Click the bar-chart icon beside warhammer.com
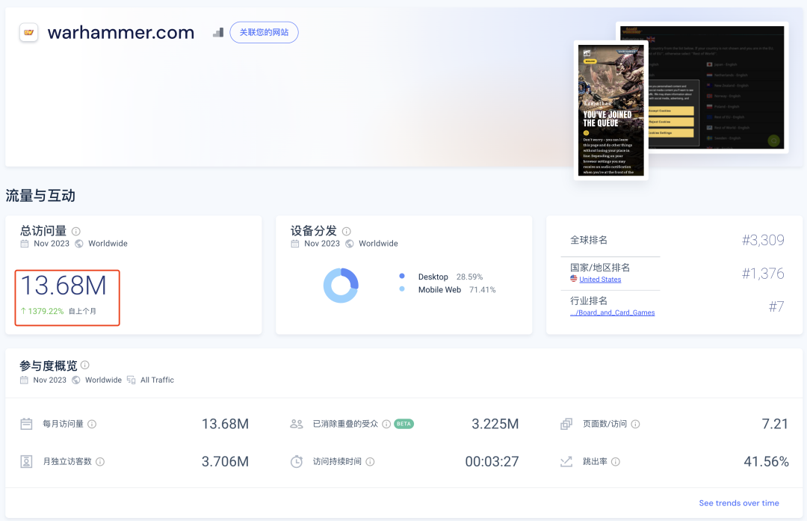 click(218, 32)
